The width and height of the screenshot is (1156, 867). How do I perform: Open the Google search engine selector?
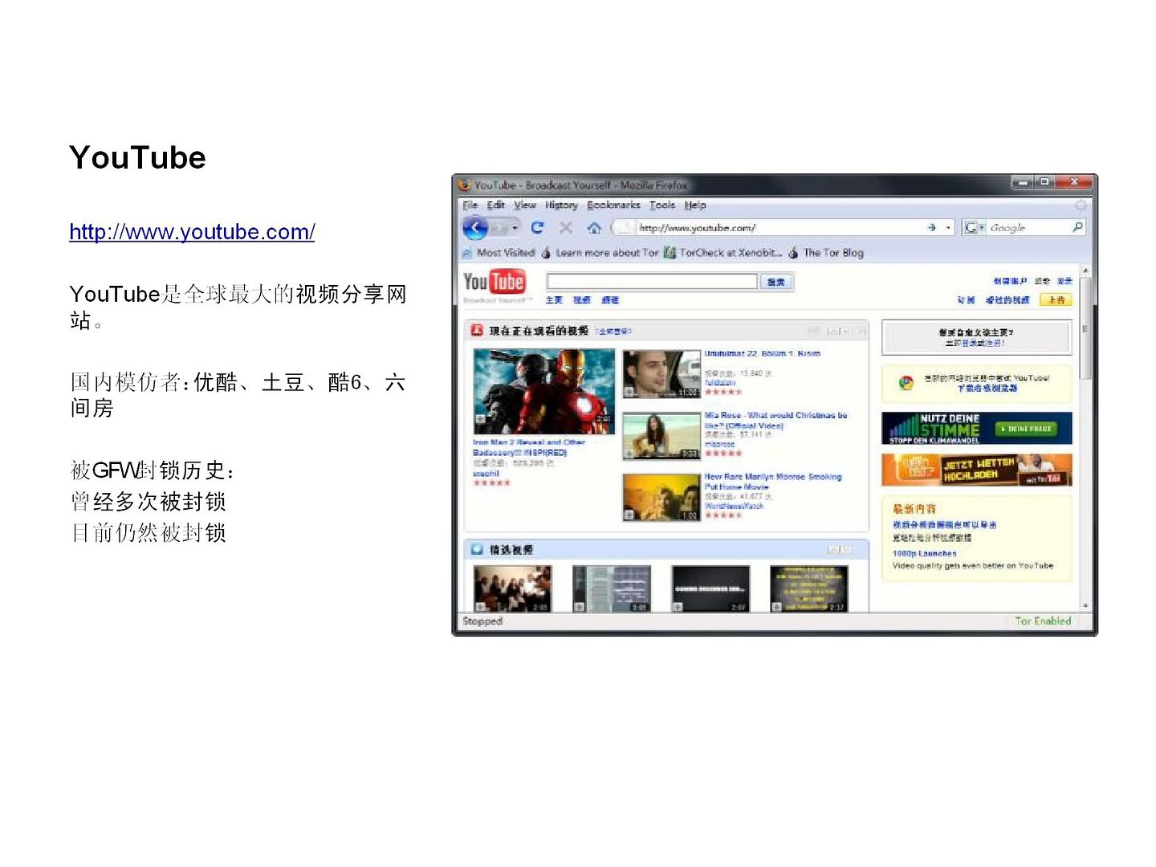click(974, 228)
